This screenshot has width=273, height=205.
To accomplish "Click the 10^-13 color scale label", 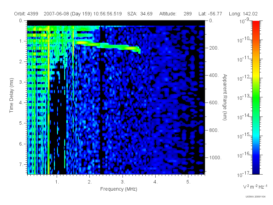I will (x=243, y=97).
